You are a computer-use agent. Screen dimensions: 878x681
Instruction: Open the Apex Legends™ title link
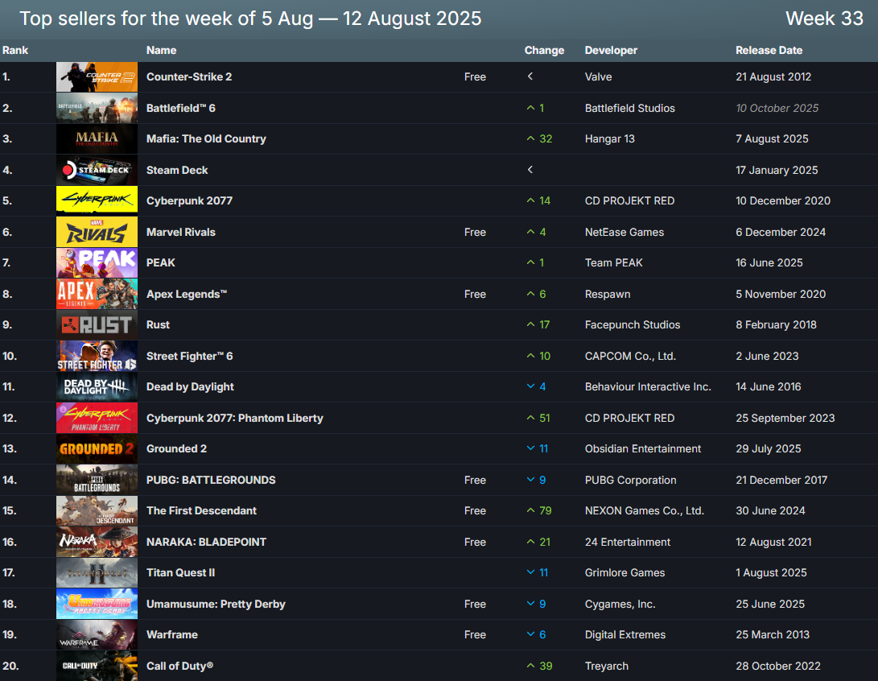(187, 294)
